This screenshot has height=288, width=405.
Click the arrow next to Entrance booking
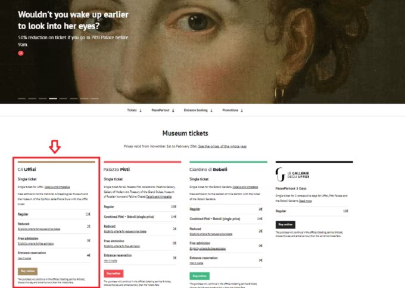211,111
